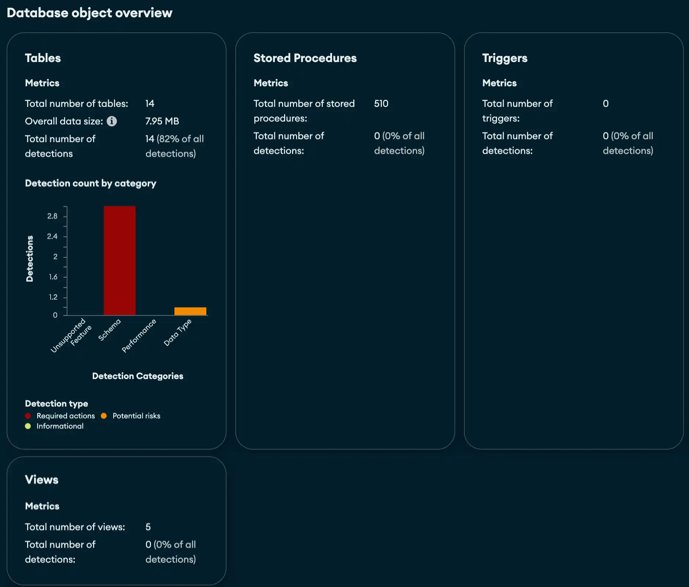Image resolution: width=689 pixels, height=587 pixels.
Task: Click the orange Potential risks legend dot
Action: 104,416
